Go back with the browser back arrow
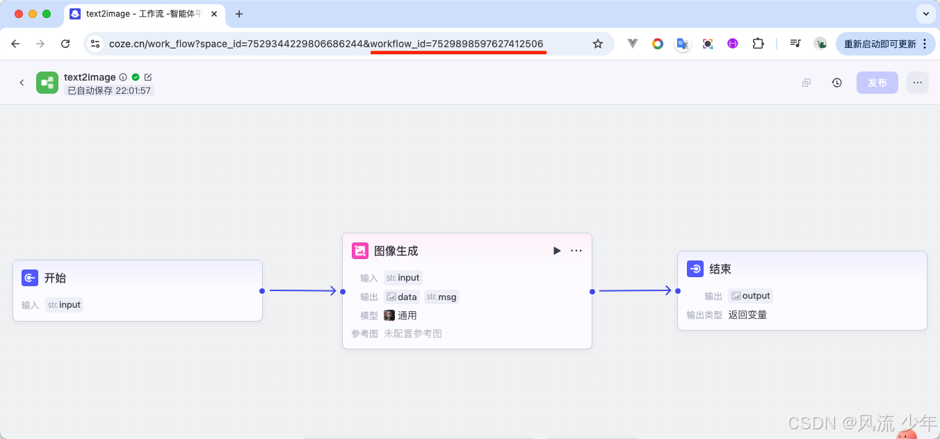The image size is (940, 439). point(15,44)
